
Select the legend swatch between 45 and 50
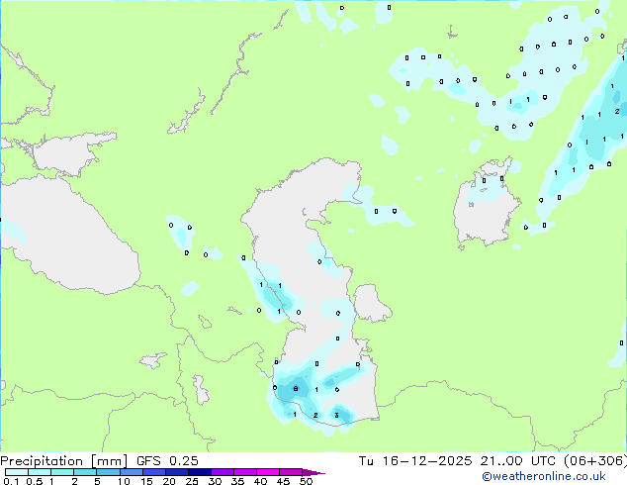click(x=291, y=472)
